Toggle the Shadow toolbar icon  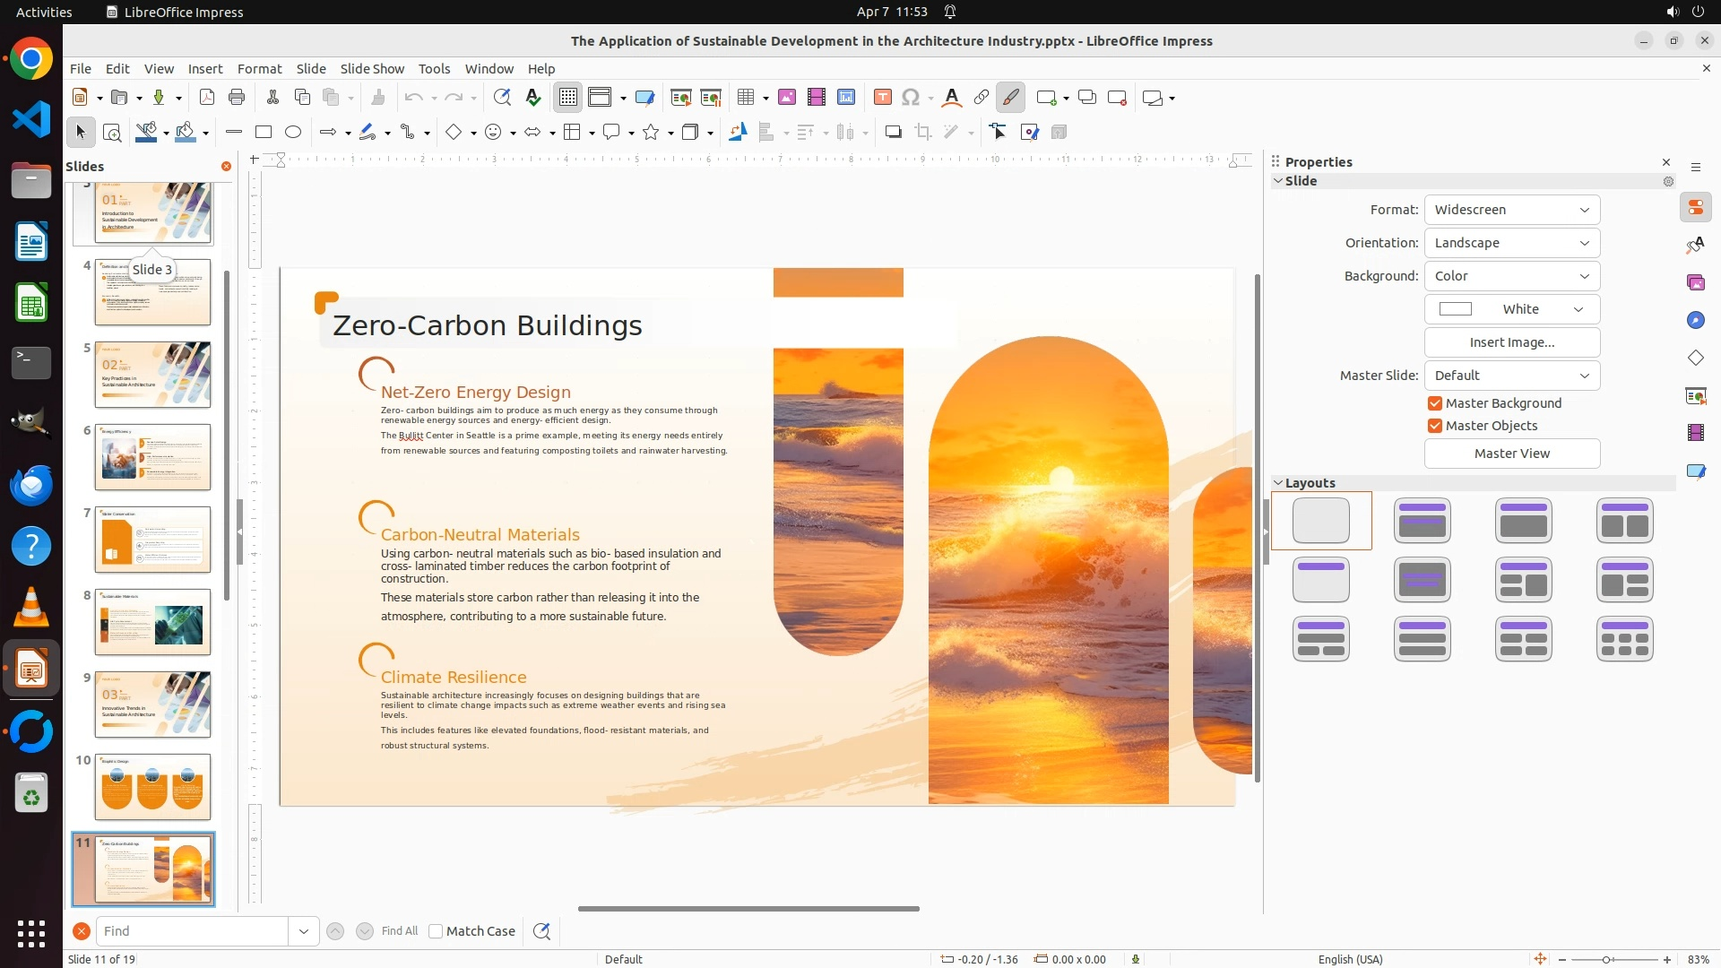point(893,133)
